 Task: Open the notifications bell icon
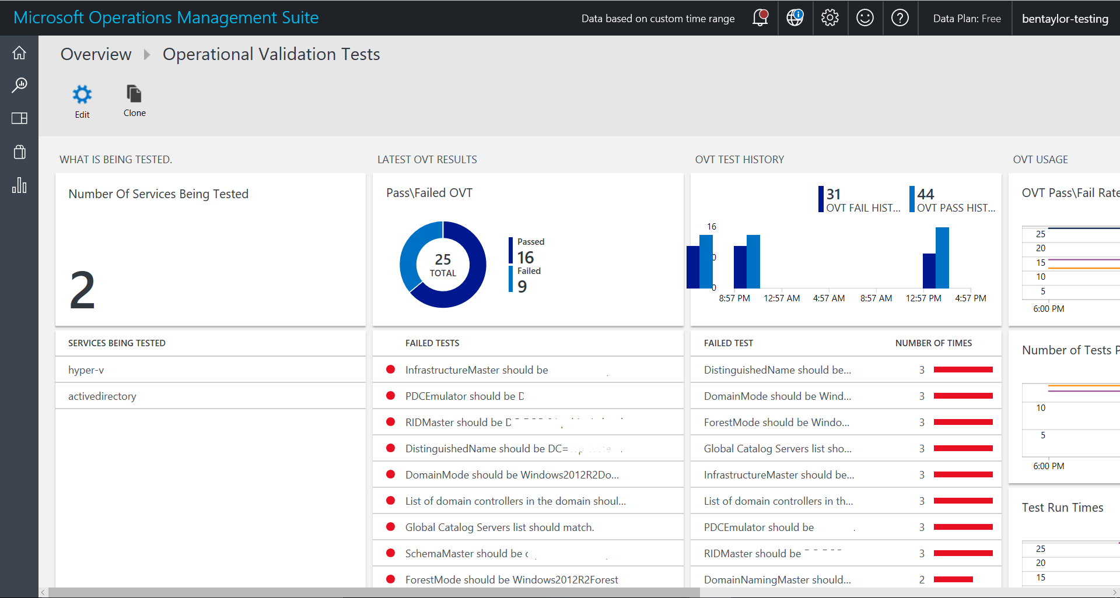pyautogui.click(x=760, y=17)
